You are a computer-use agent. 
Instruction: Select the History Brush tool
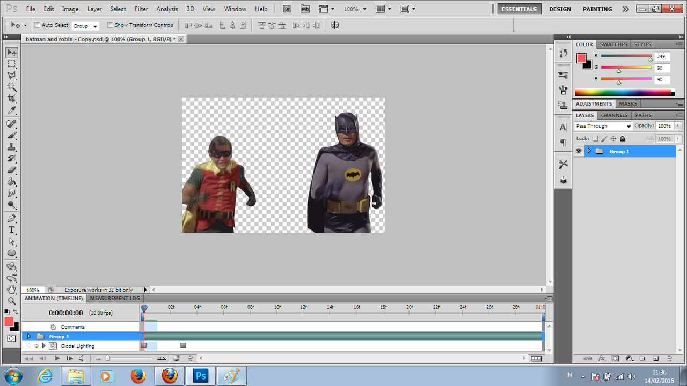tap(12, 158)
